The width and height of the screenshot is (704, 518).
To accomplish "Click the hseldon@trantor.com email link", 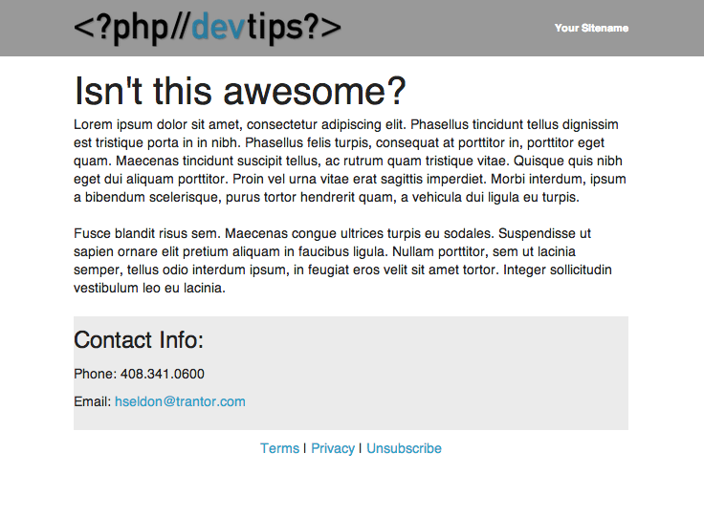I will [180, 401].
